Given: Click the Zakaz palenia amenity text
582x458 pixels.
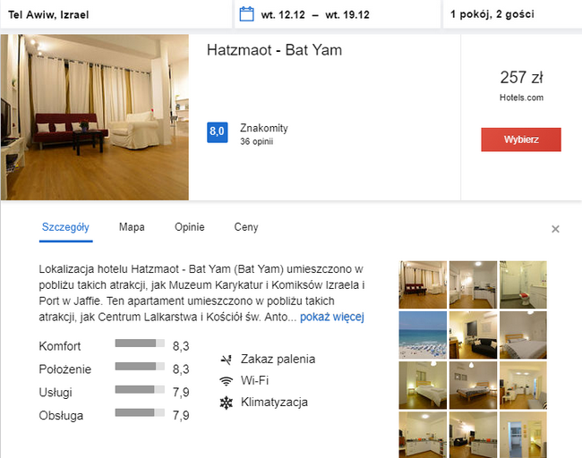Looking at the screenshot, I should [x=278, y=359].
